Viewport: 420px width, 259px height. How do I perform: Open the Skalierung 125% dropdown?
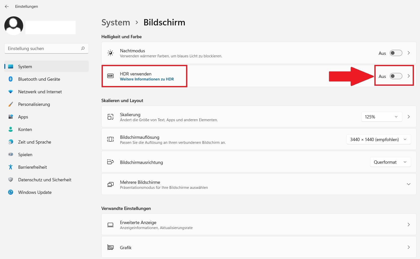[381, 117]
